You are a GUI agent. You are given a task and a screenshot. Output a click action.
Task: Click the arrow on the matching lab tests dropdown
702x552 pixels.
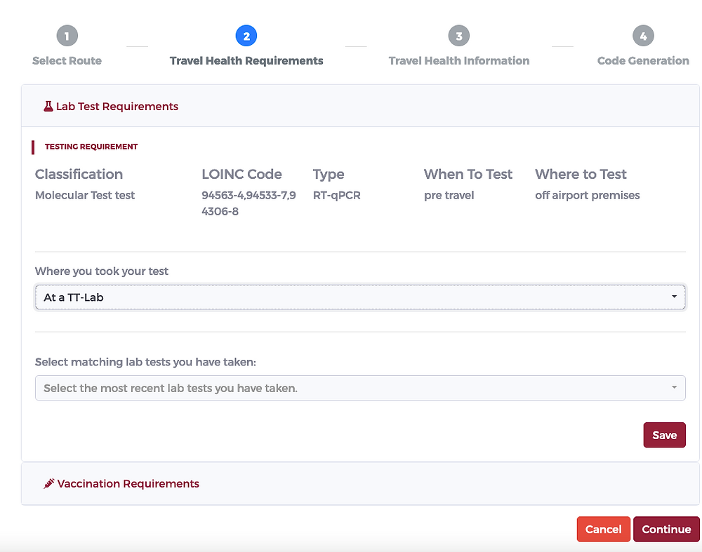click(674, 387)
